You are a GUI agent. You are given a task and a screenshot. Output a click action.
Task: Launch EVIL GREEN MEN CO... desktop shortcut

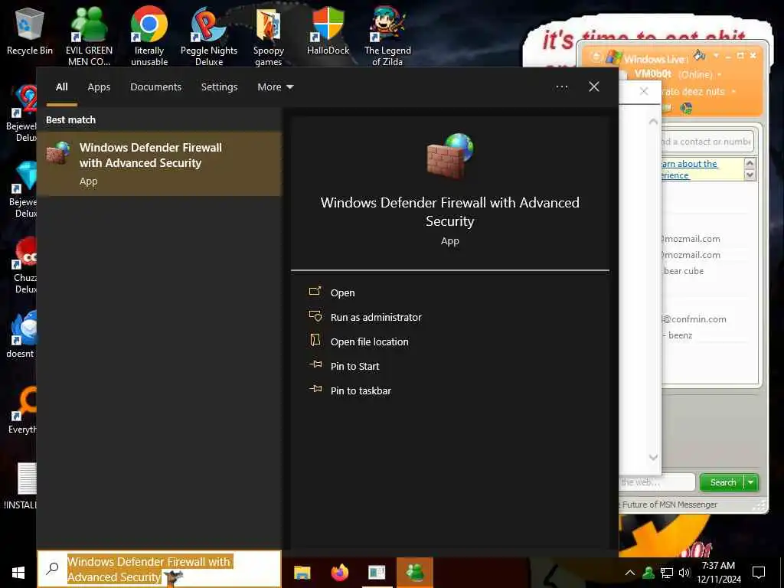pyautogui.click(x=89, y=36)
